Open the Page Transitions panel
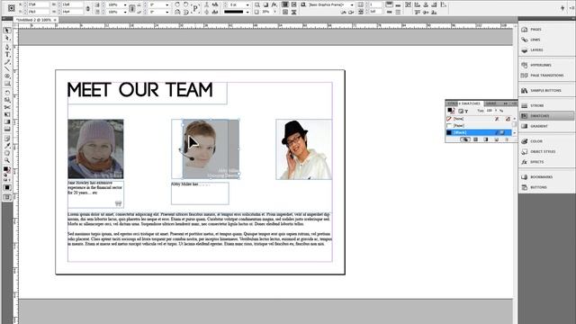The height and width of the screenshot is (324, 576). coord(546,76)
